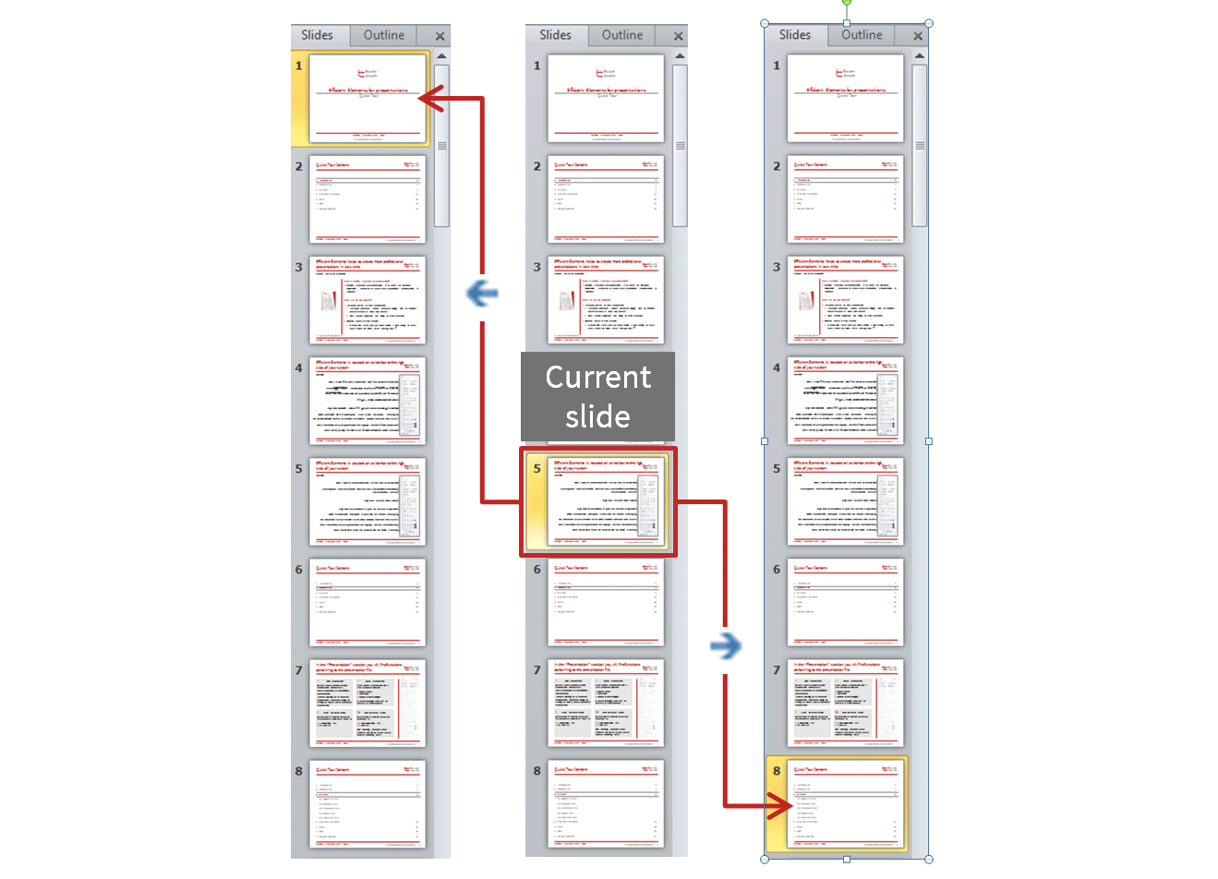Image resolution: width=1218 pixels, height=879 pixels.
Task: Click the right panel scrollbar thumb
Action: tap(920, 146)
